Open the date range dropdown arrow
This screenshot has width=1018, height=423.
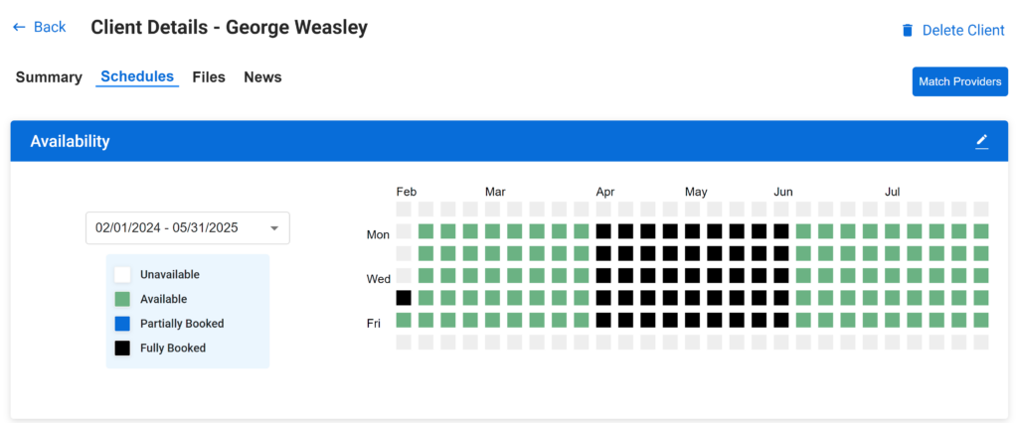coord(274,228)
